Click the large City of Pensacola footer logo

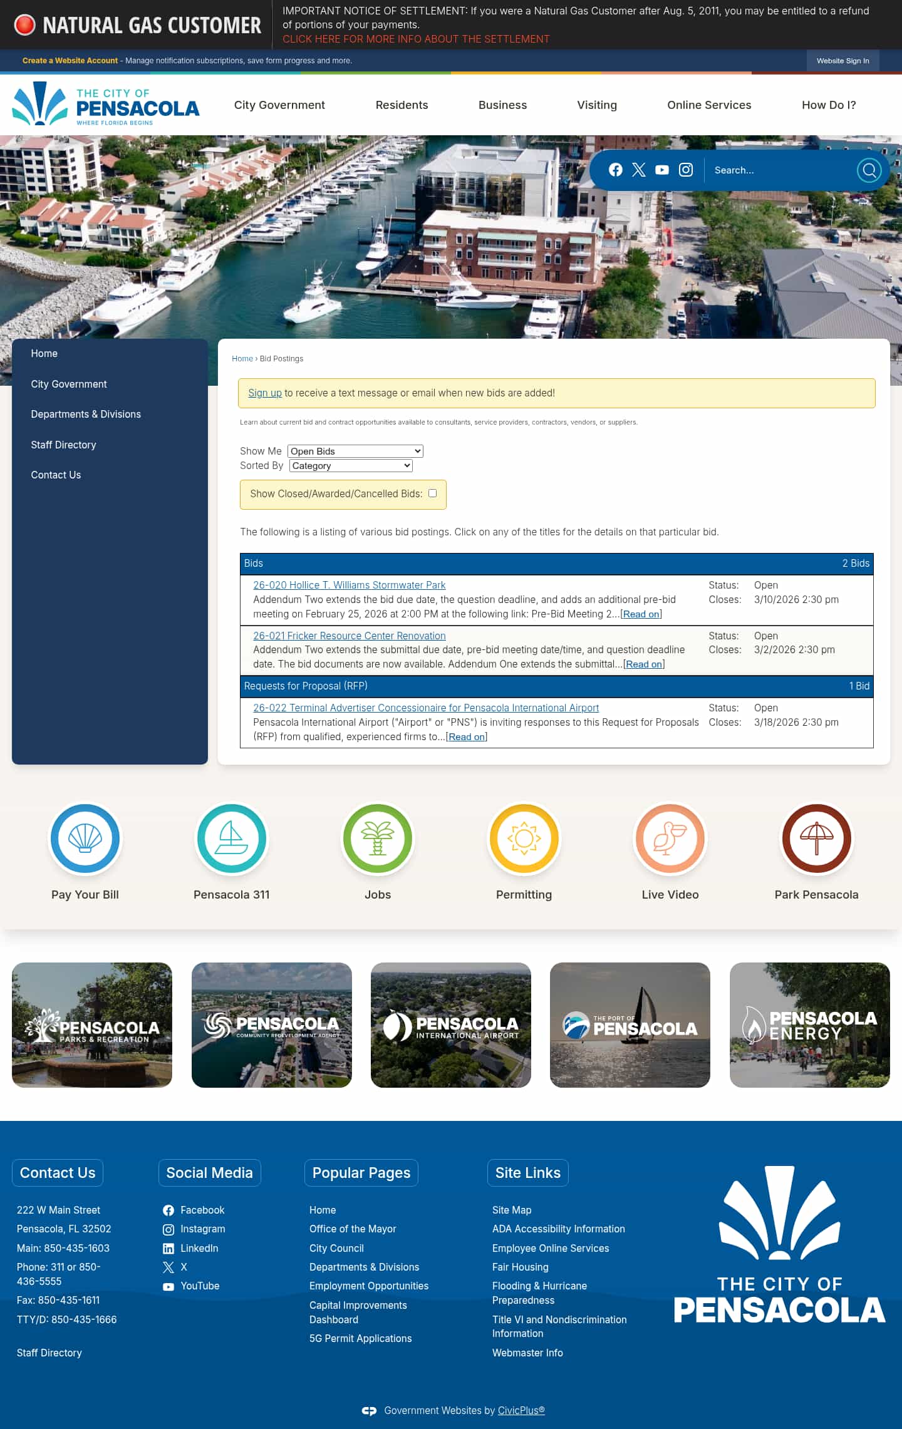click(779, 1244)
